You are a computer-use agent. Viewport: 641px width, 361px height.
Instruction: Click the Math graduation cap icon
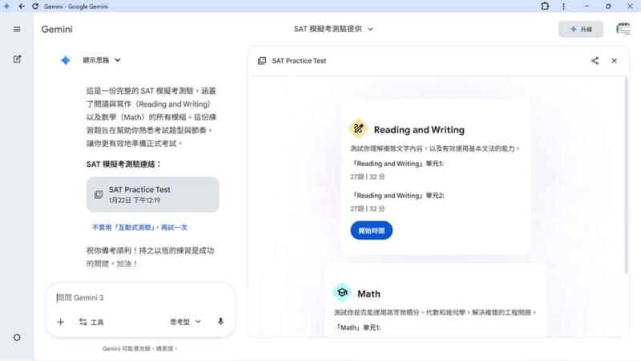342,293
